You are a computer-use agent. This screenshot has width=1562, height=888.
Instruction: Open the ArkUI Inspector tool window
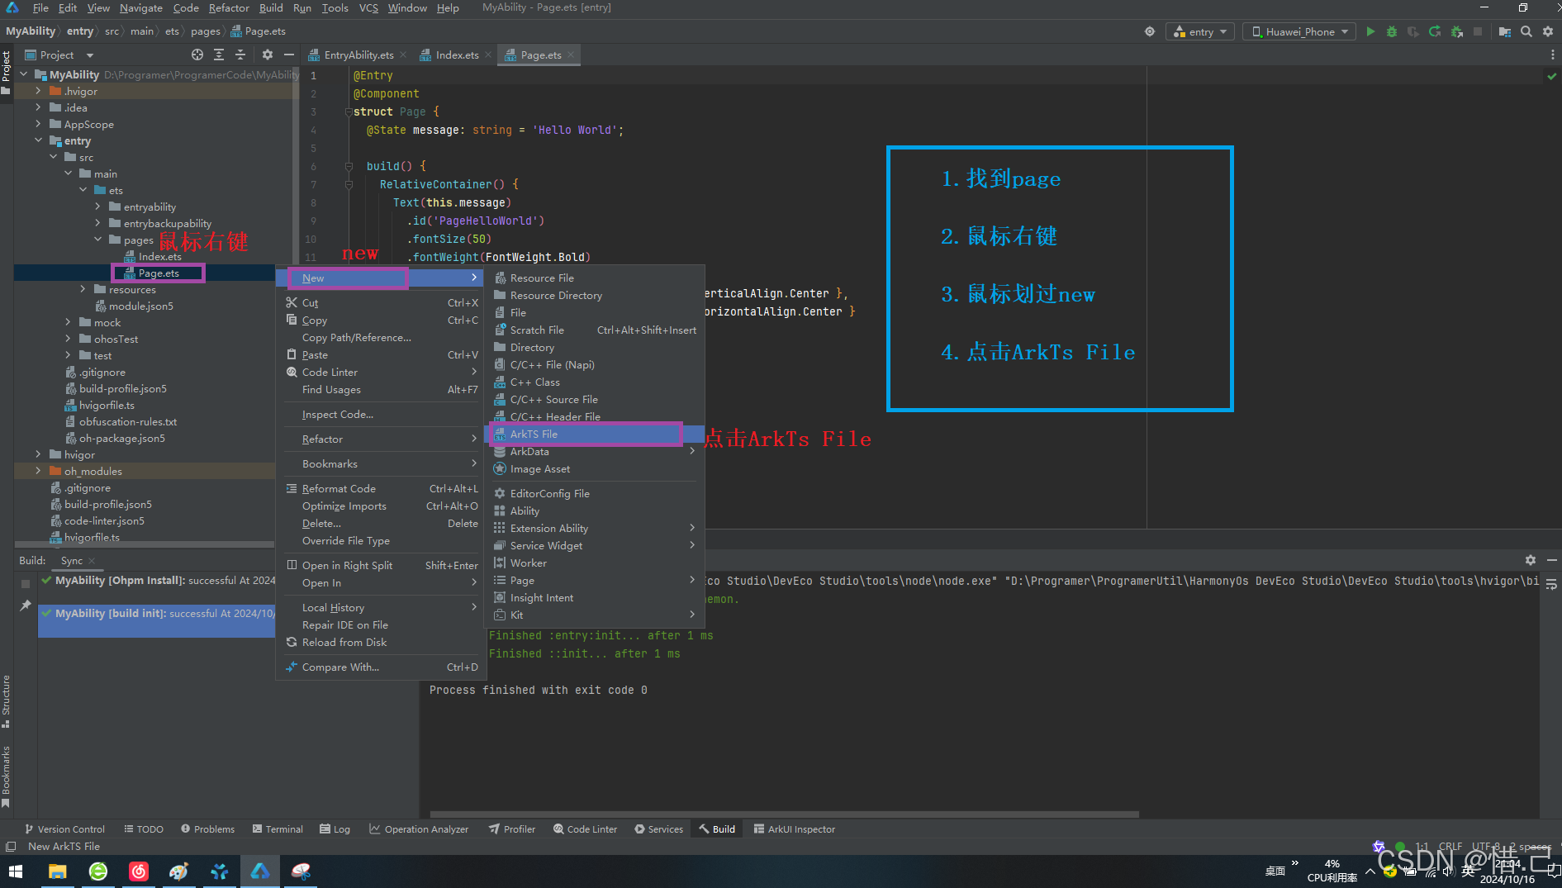click(795, 829)
